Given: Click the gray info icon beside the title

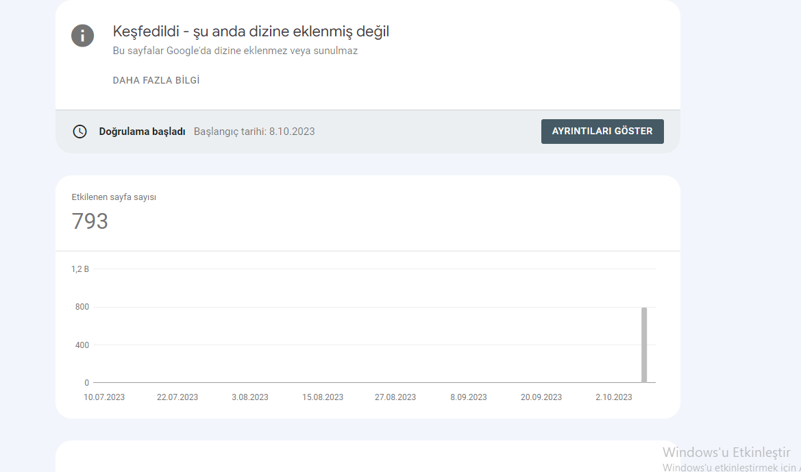Looking at the screenshot, I should [x=82, y=36].
